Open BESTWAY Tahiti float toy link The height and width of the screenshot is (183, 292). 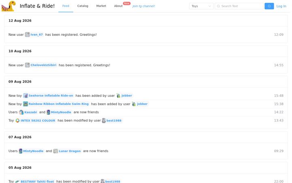37,181
